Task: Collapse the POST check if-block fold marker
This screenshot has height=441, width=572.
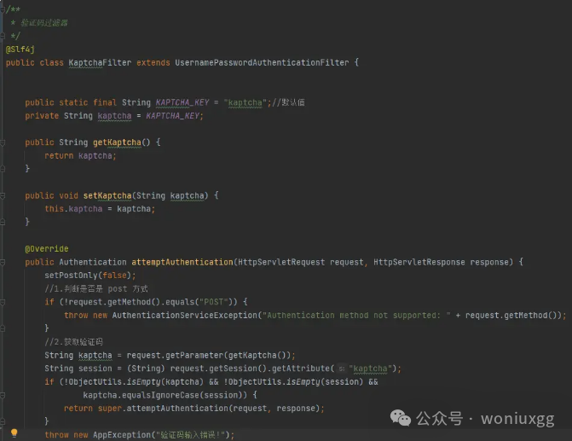Action: pos(3,302)
